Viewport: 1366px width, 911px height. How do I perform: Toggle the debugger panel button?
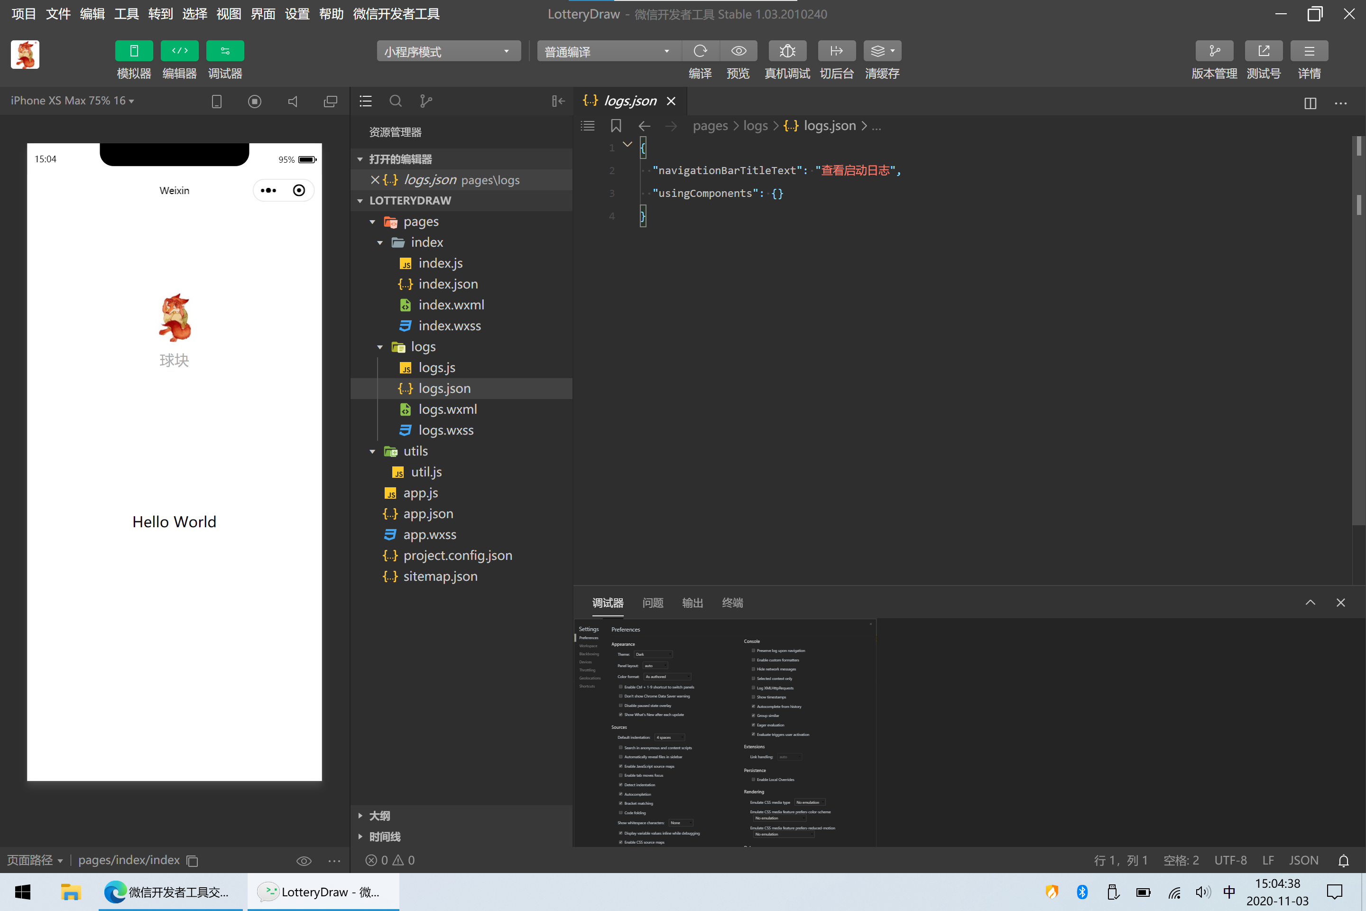[225, 51]
